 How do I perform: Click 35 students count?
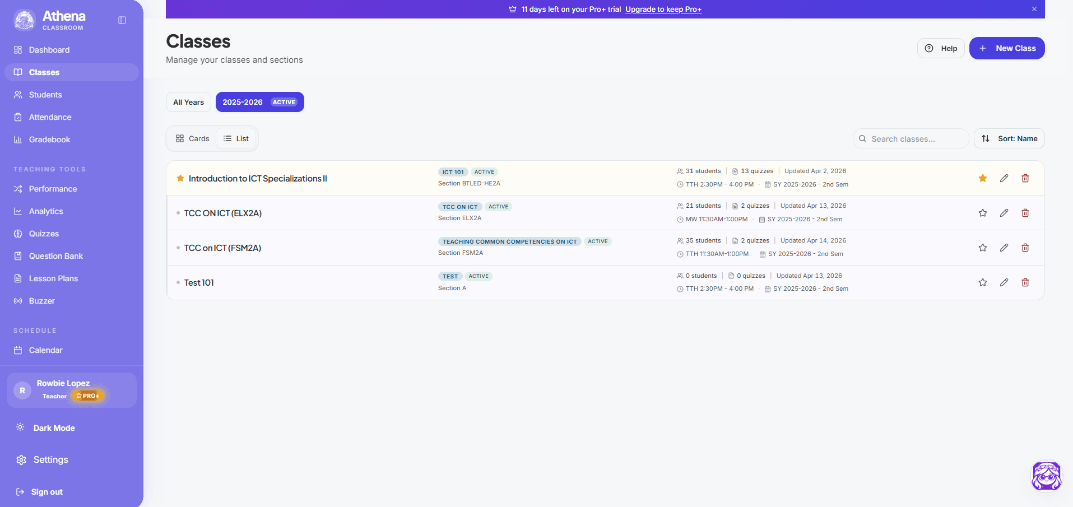pyautogui.click(x=699, y=240)
